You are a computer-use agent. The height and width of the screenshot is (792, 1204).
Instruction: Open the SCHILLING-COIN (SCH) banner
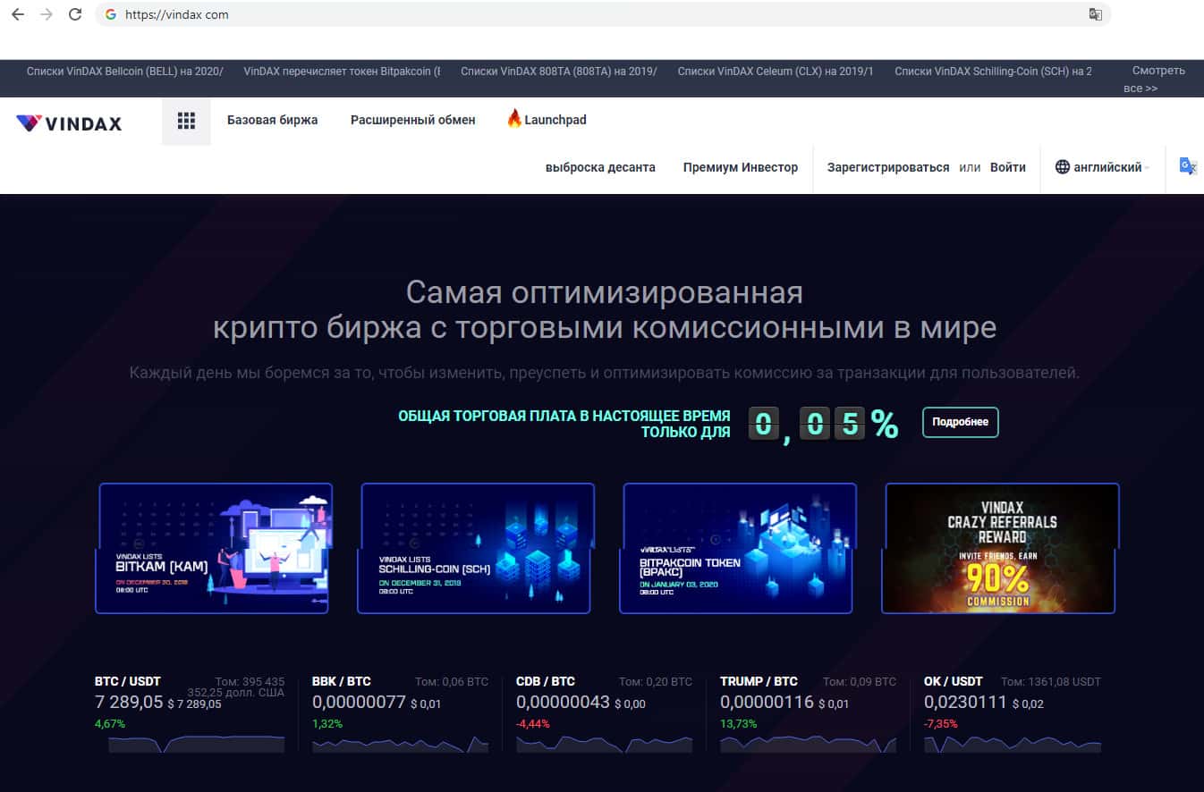475,548
